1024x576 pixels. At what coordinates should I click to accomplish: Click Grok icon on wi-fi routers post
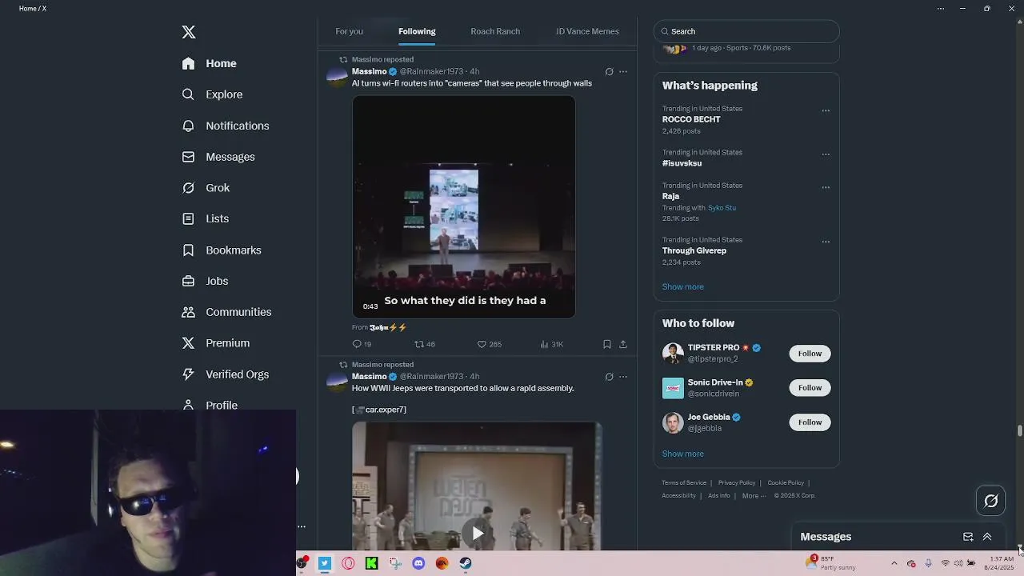(609, 72)
